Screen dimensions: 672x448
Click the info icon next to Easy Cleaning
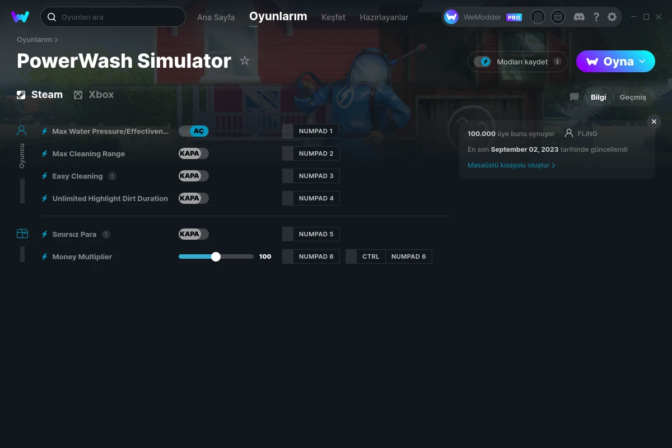pos(112,176)
